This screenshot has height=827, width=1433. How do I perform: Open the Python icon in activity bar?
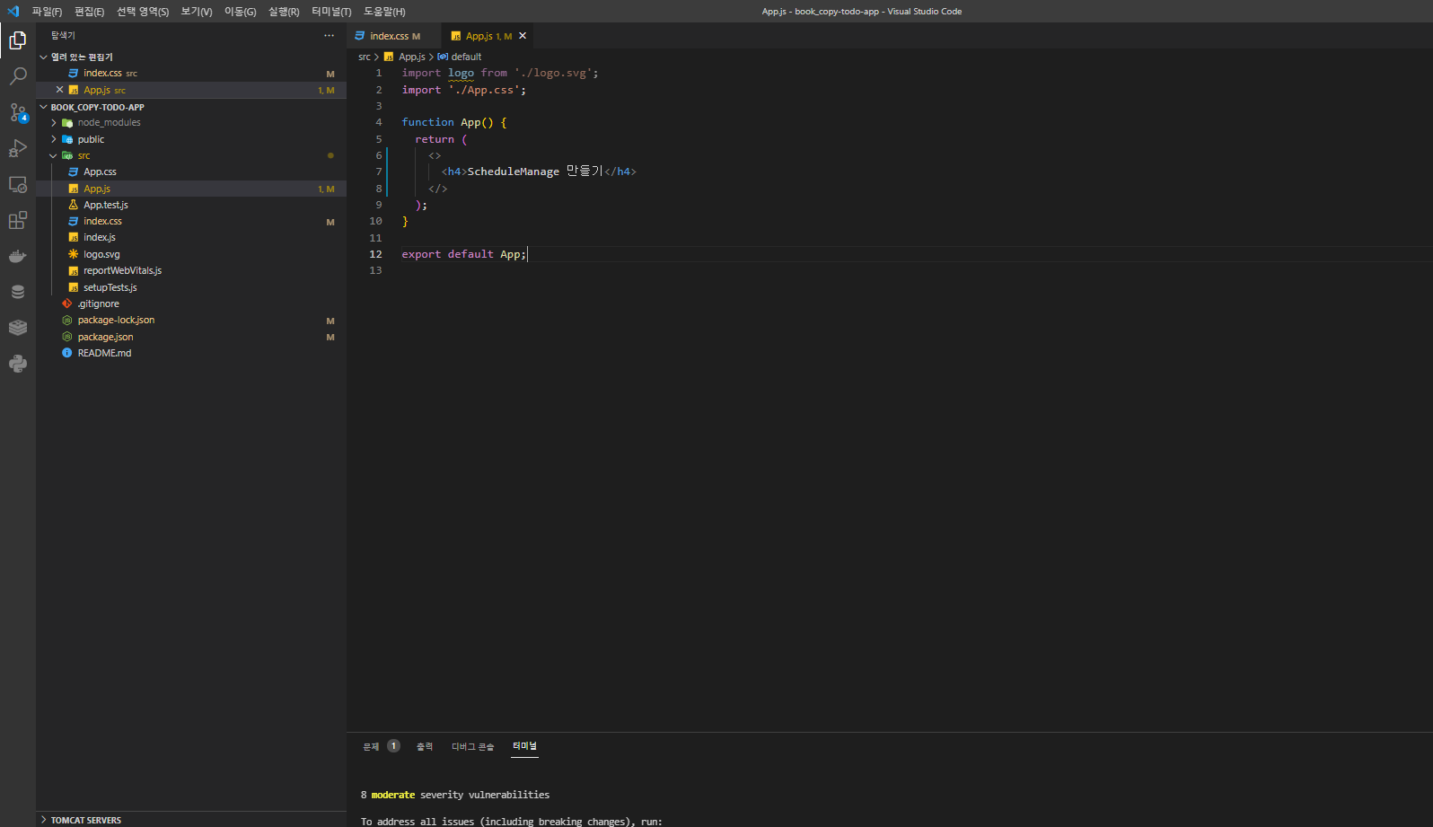point(18,364)
